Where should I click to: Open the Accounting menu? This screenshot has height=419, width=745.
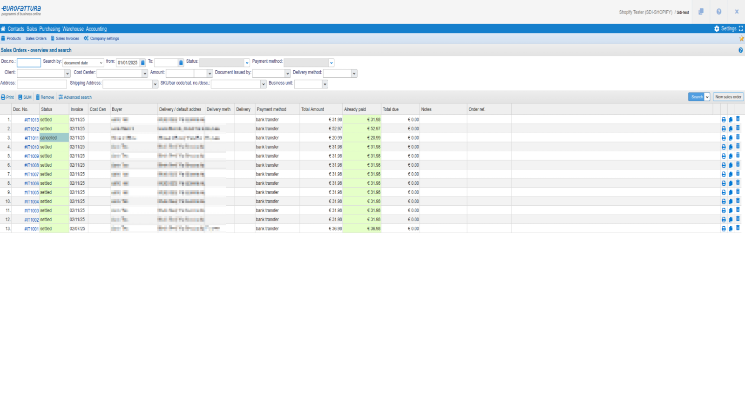[96, 29]
